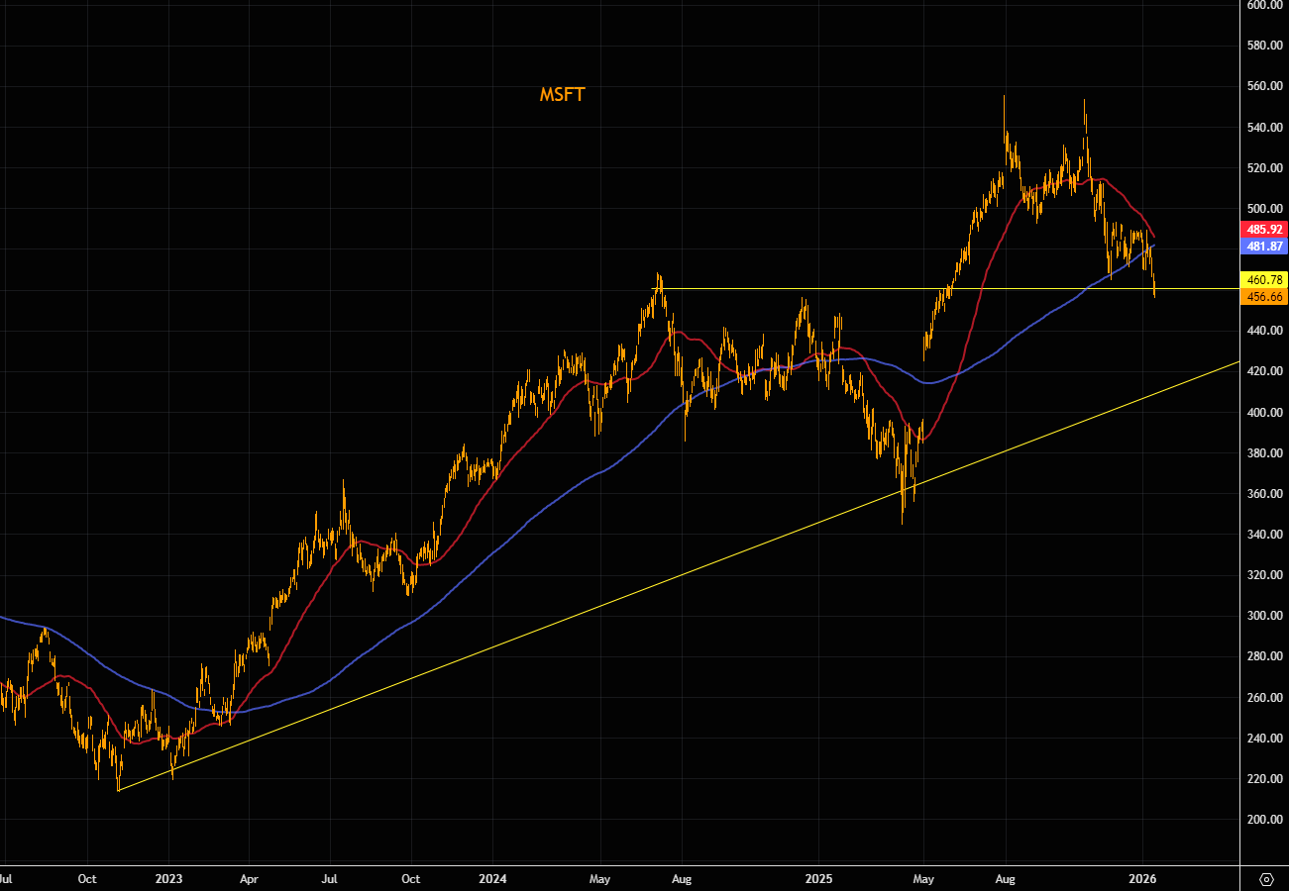The image size is (1289, 891).
Task: Click the 600.00 price scale label
Action: tap(1265, 5)
